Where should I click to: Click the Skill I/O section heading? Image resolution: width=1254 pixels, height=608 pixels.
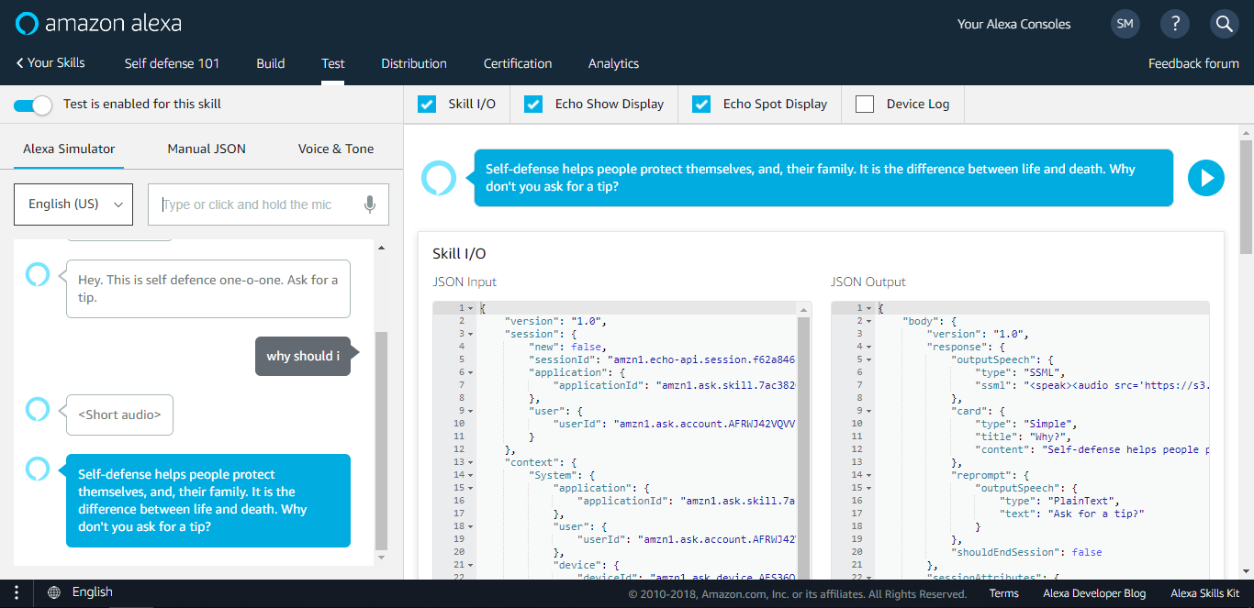pyautogui.click(x=459, y=253)
